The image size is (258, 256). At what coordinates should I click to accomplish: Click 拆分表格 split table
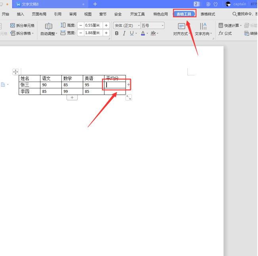point(23,33)
